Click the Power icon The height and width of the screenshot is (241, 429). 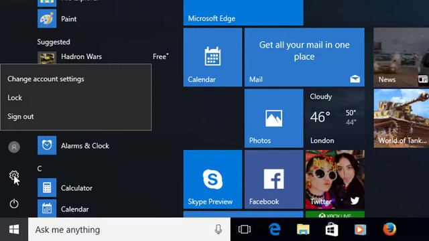coord(14,204)
